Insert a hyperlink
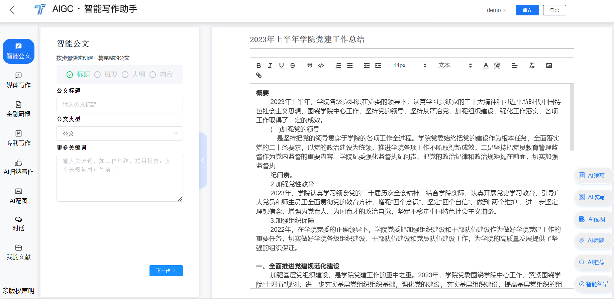The width and height of the screenshot is (614, 299). pos(259,75)
